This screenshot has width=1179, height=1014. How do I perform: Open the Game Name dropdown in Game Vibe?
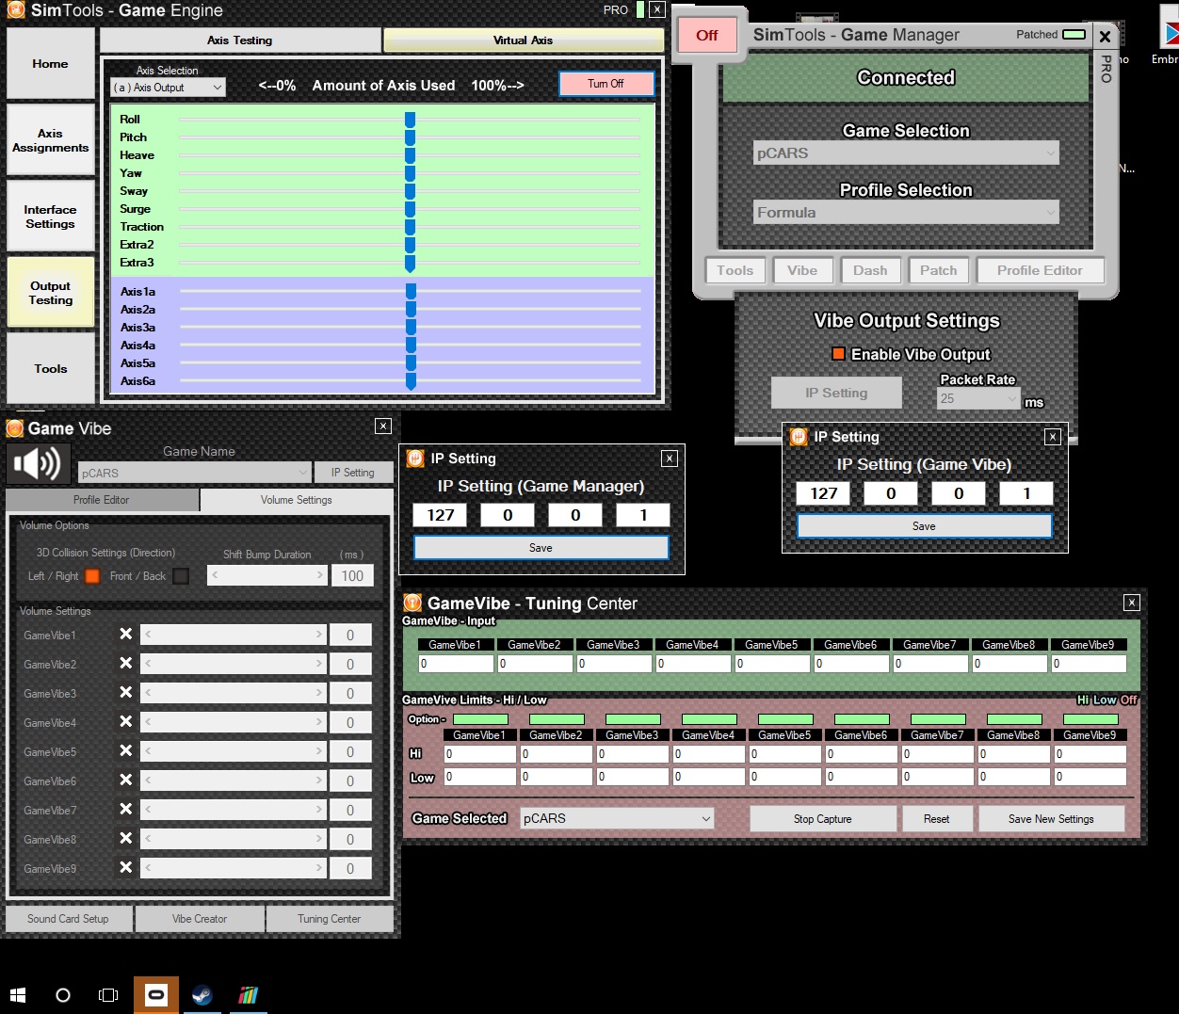click(195, 473)
